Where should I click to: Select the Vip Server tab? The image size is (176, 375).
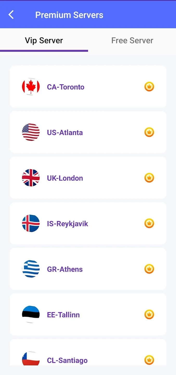click(x=44, y=40)
